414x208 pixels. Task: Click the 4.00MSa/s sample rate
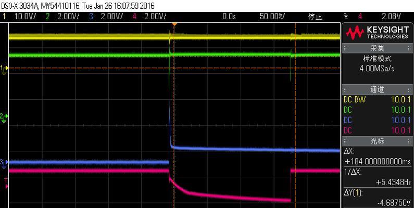coord(377,69)
